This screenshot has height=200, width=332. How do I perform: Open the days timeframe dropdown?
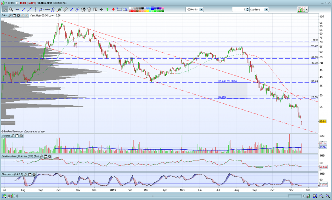tap(266, 9)
